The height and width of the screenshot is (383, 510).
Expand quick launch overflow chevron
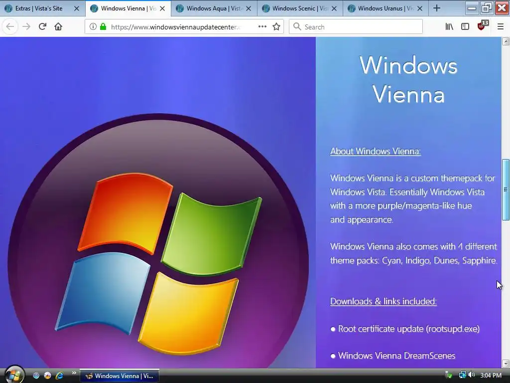point(74,373)
